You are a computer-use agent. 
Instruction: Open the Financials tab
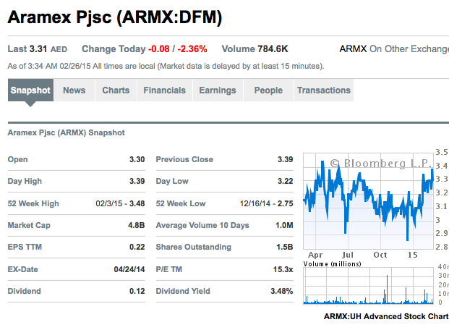click(x=164, y=90)
